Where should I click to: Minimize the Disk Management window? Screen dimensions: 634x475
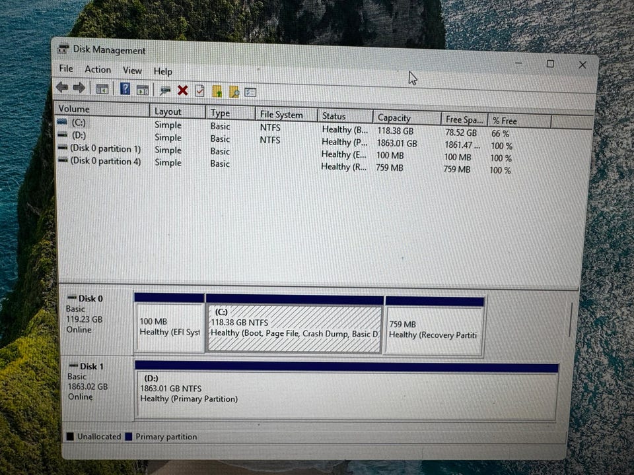518,63
